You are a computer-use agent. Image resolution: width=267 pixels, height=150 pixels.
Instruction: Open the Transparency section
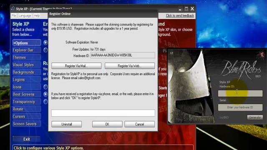tap(27, 102)
